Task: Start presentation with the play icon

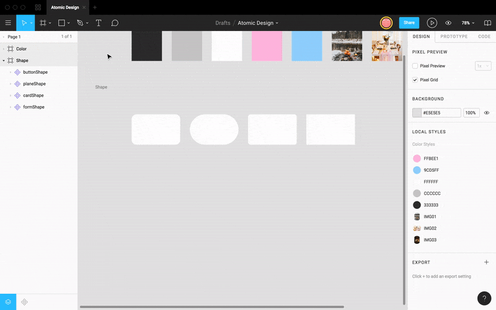Action: coord(432,23)
